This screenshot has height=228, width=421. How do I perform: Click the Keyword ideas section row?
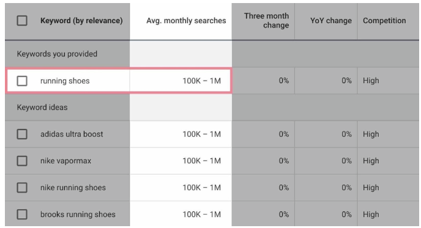coord(212,108)
